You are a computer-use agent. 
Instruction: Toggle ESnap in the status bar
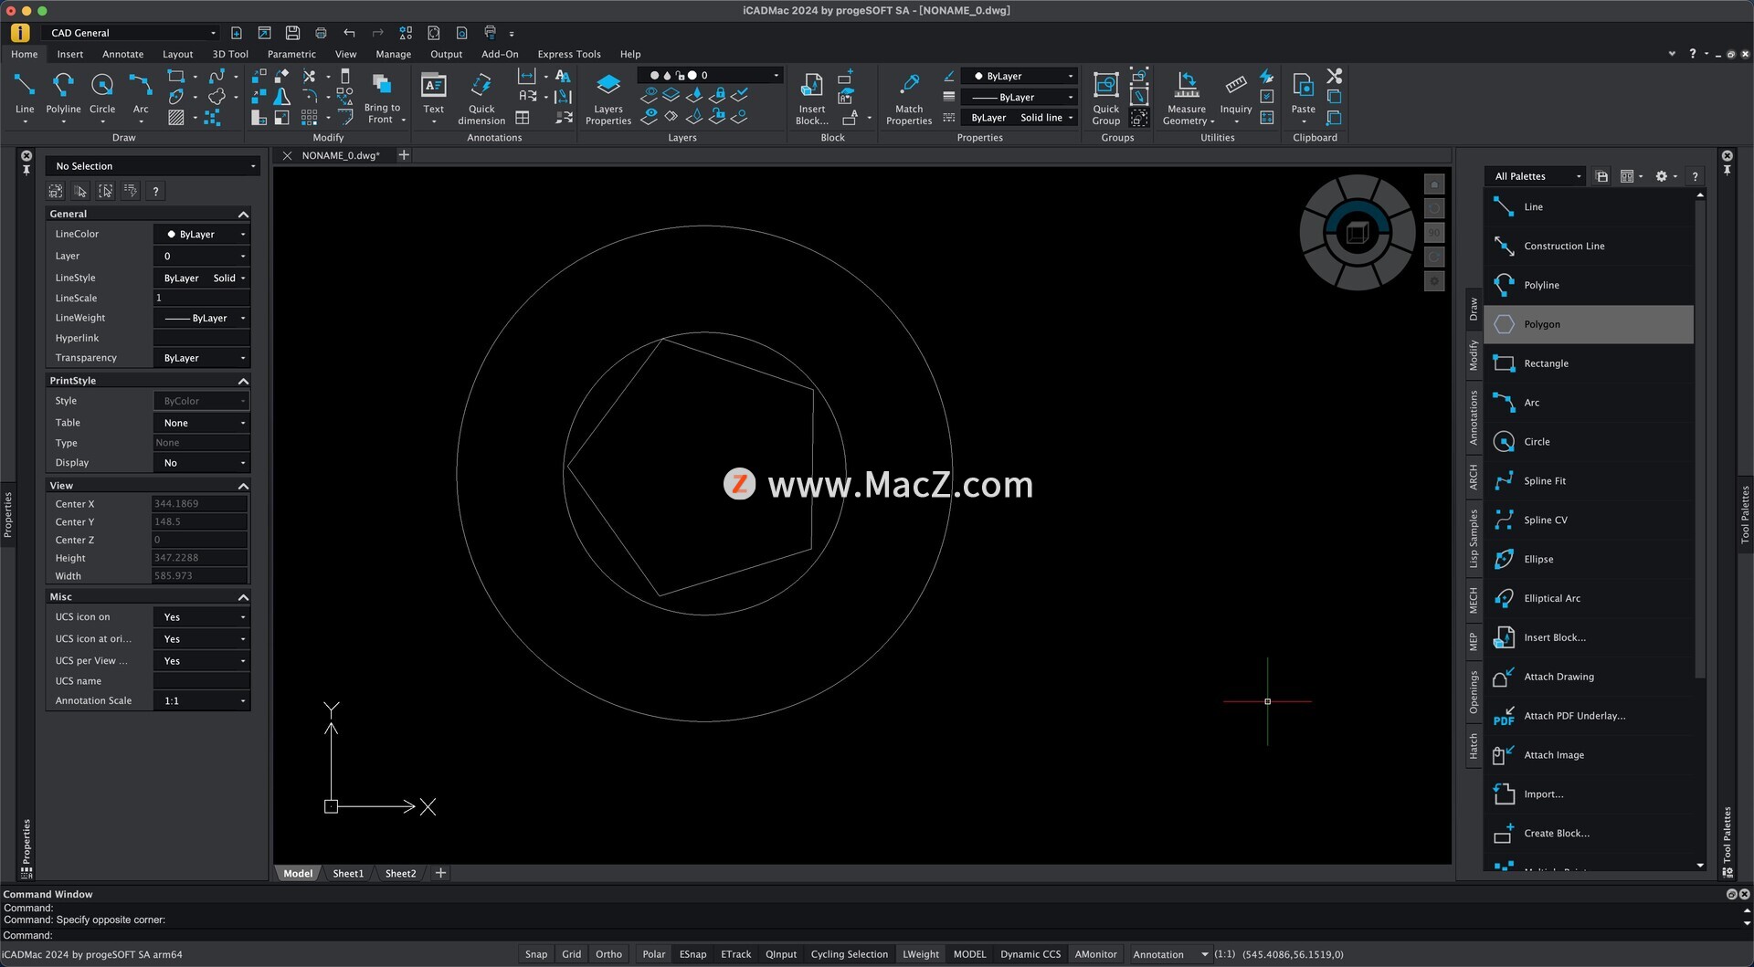point(692,954)
